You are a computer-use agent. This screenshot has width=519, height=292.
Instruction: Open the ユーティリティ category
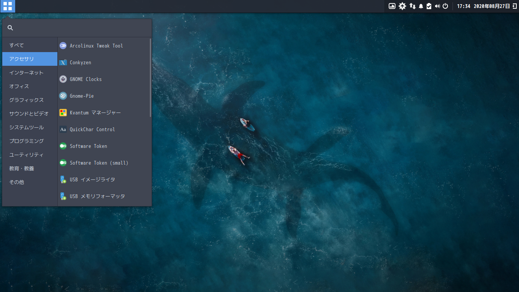[30, 155]
